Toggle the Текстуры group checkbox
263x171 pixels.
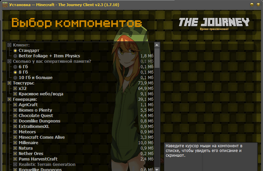[x=10, y=83]
